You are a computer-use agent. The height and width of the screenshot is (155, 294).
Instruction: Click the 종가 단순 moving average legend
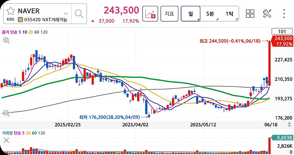10,32
